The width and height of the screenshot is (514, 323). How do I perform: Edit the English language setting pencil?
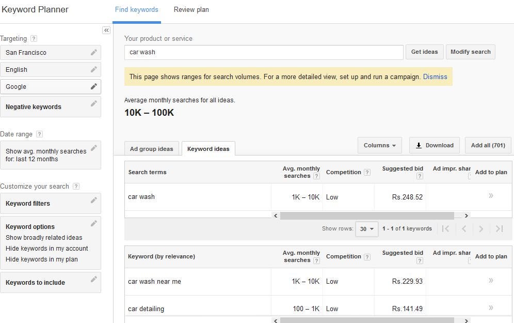coord(93,69)
